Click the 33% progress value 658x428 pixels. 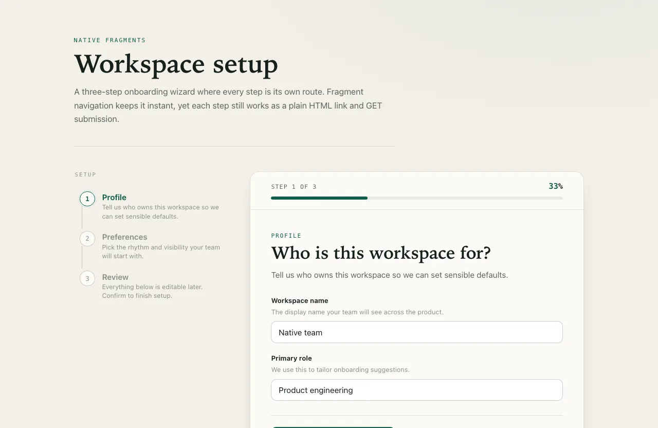coord(556,186)
